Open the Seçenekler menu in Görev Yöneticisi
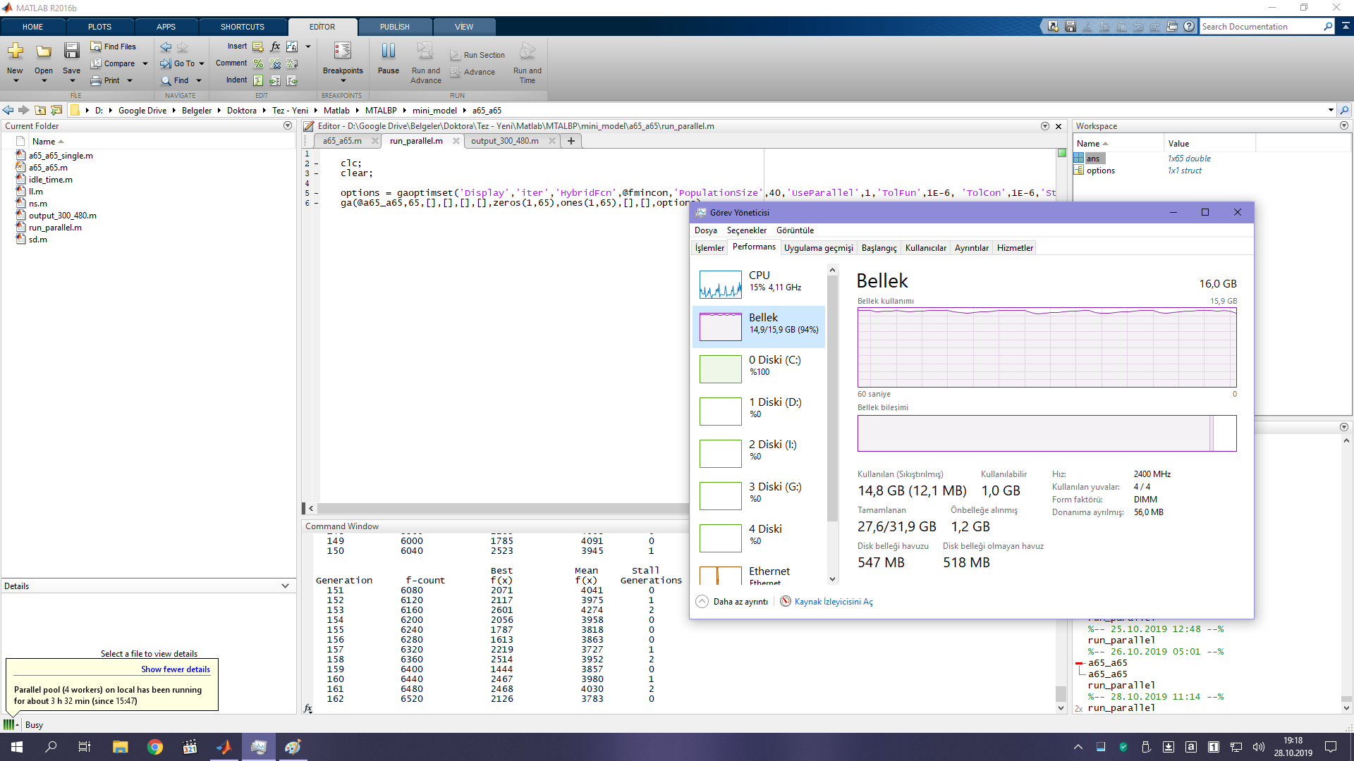Image resolution: width=1354 pixels, height=761 pixels. tap(747, 230)
